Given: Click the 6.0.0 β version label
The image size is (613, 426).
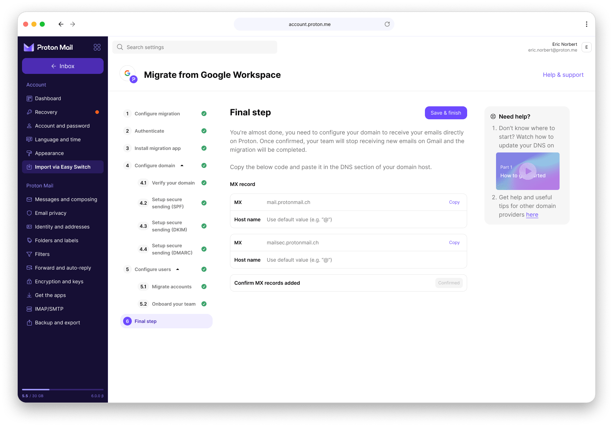Looking at the screenshot, I should point(97,396).
